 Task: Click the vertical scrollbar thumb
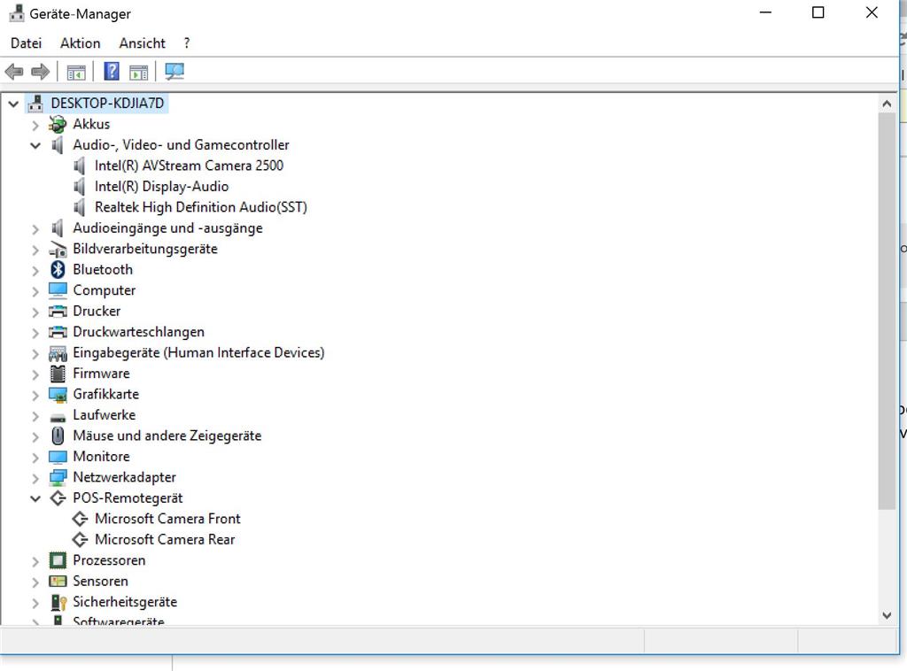[886, 311]
